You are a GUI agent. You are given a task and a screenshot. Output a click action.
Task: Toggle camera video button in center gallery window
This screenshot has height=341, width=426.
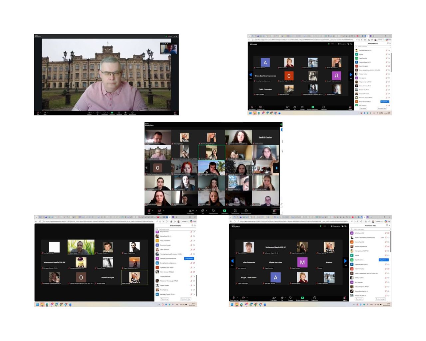159,211
